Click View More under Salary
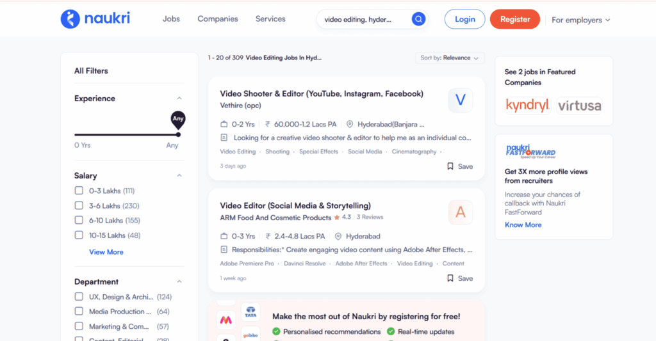This screenshot has width=656, height=341. point(106,252)
